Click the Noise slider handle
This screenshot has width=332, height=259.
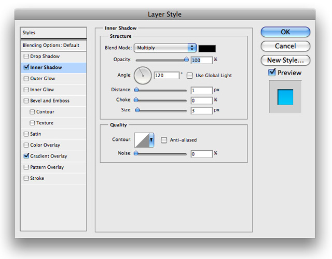(x=136, y=153)
